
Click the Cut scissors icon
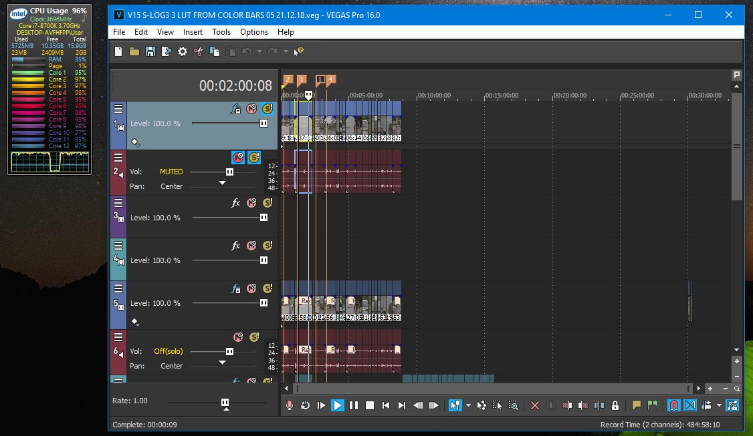199,51
